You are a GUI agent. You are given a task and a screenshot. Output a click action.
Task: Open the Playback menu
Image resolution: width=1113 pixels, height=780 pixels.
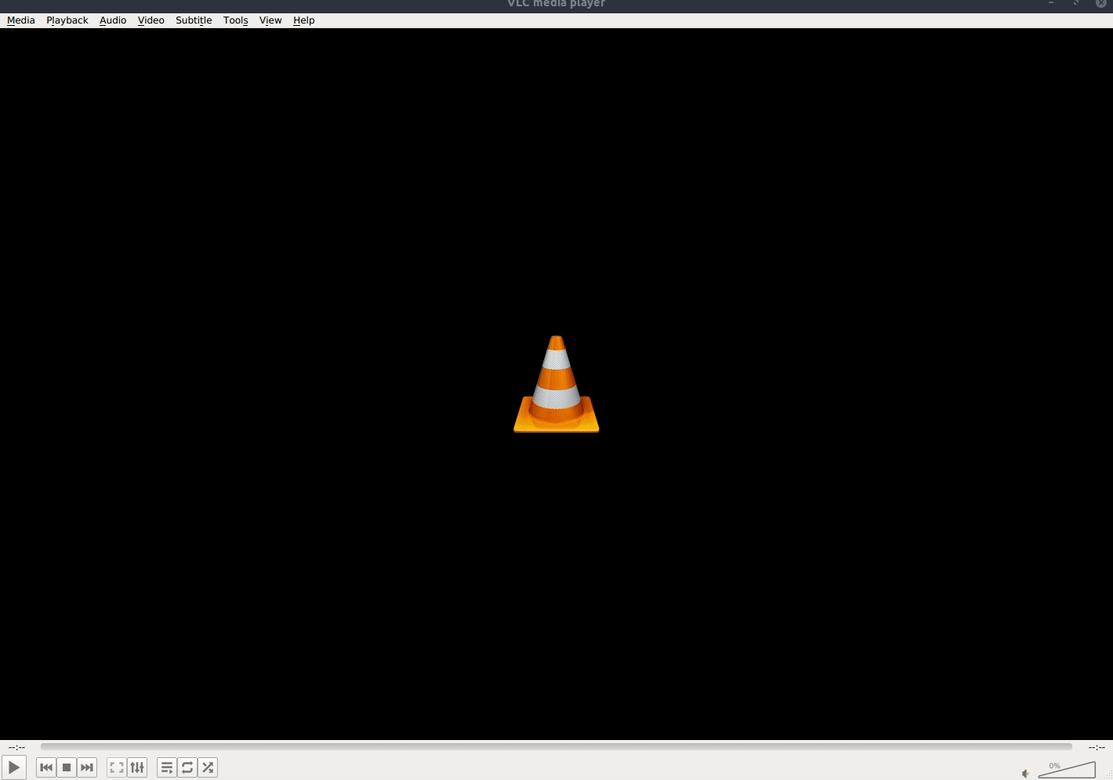[x=67, y=20]
